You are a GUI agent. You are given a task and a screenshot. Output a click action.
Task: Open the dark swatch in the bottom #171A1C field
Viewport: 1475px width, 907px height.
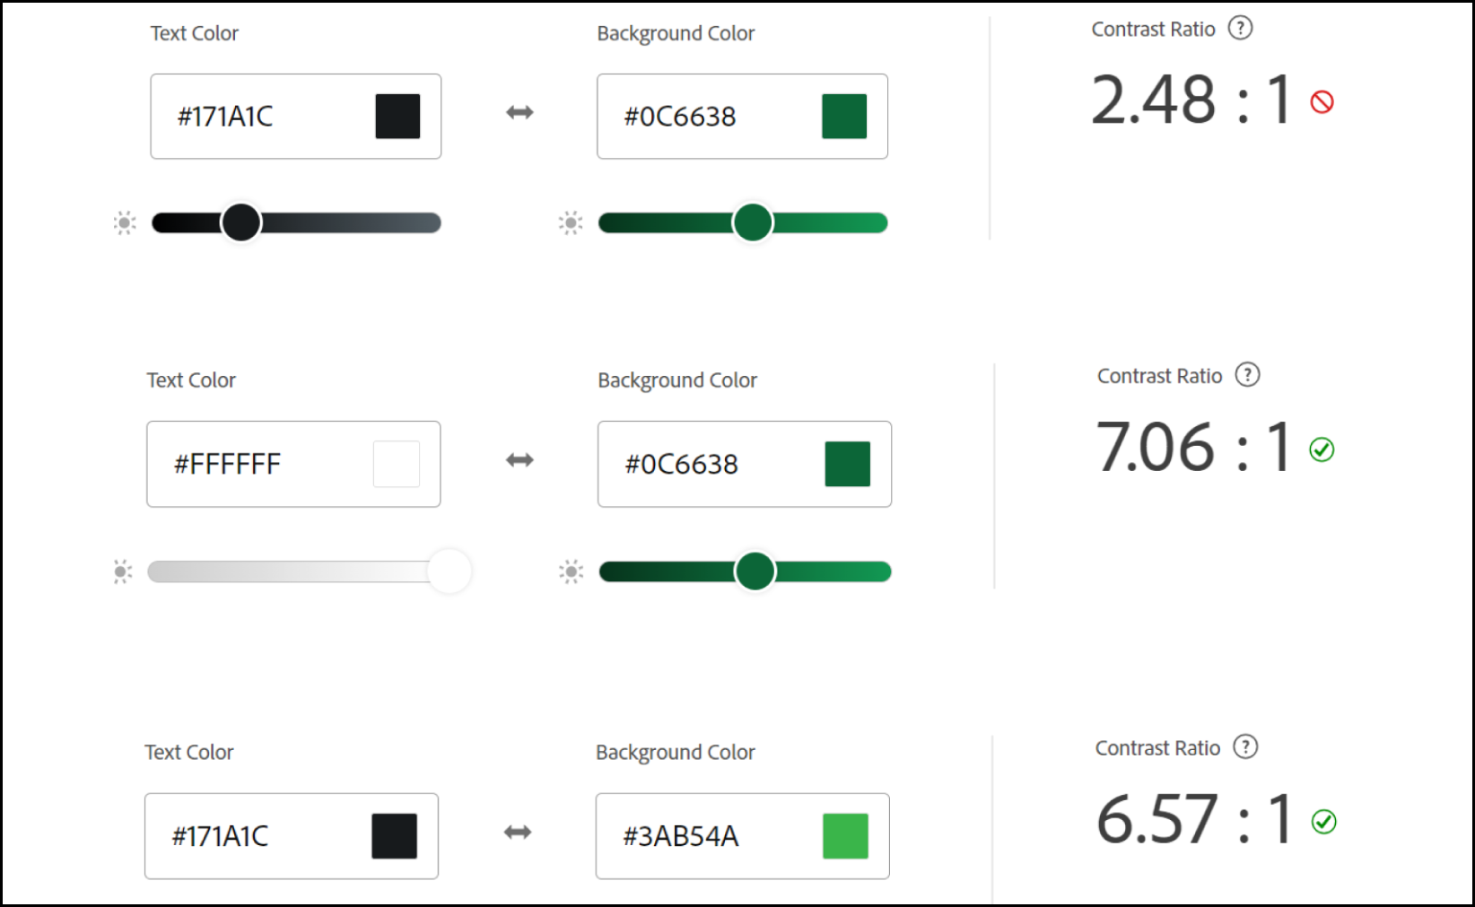point(394,836)
